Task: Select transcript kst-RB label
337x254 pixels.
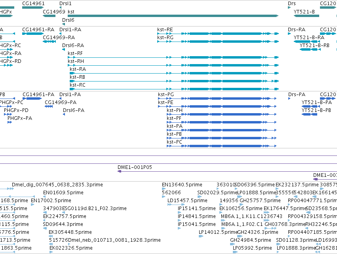Action: [x=77, y=77]
